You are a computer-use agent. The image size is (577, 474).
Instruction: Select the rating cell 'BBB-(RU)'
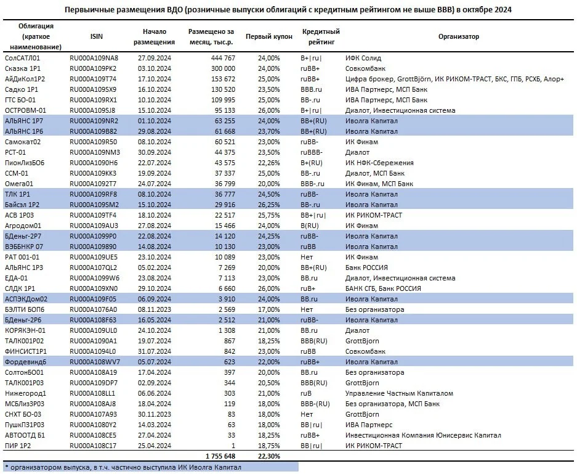[x=315, y=404]
